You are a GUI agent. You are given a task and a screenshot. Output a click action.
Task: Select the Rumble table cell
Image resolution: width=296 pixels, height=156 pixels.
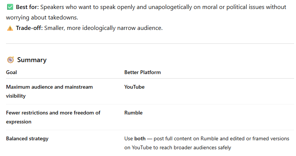(133, 113)
